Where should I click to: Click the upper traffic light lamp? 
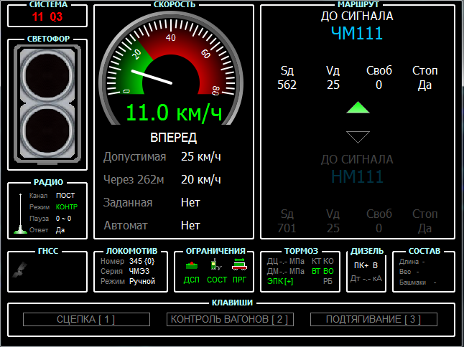click(x=47, y=75)
